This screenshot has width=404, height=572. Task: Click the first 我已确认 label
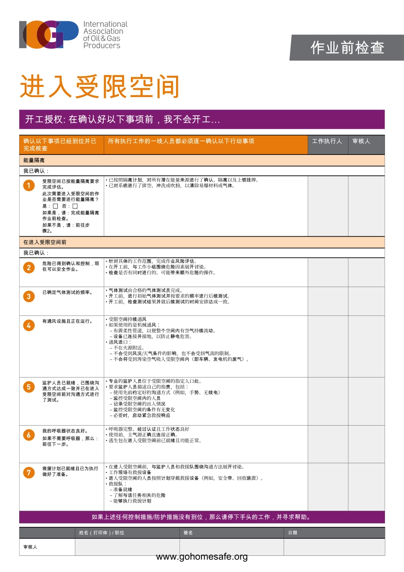pos(36,171)
